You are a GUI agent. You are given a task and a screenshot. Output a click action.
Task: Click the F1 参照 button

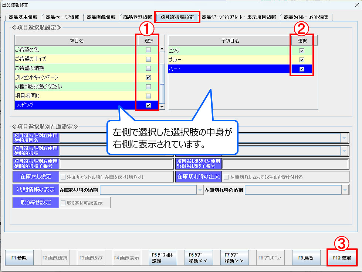[x=19, y=258]
